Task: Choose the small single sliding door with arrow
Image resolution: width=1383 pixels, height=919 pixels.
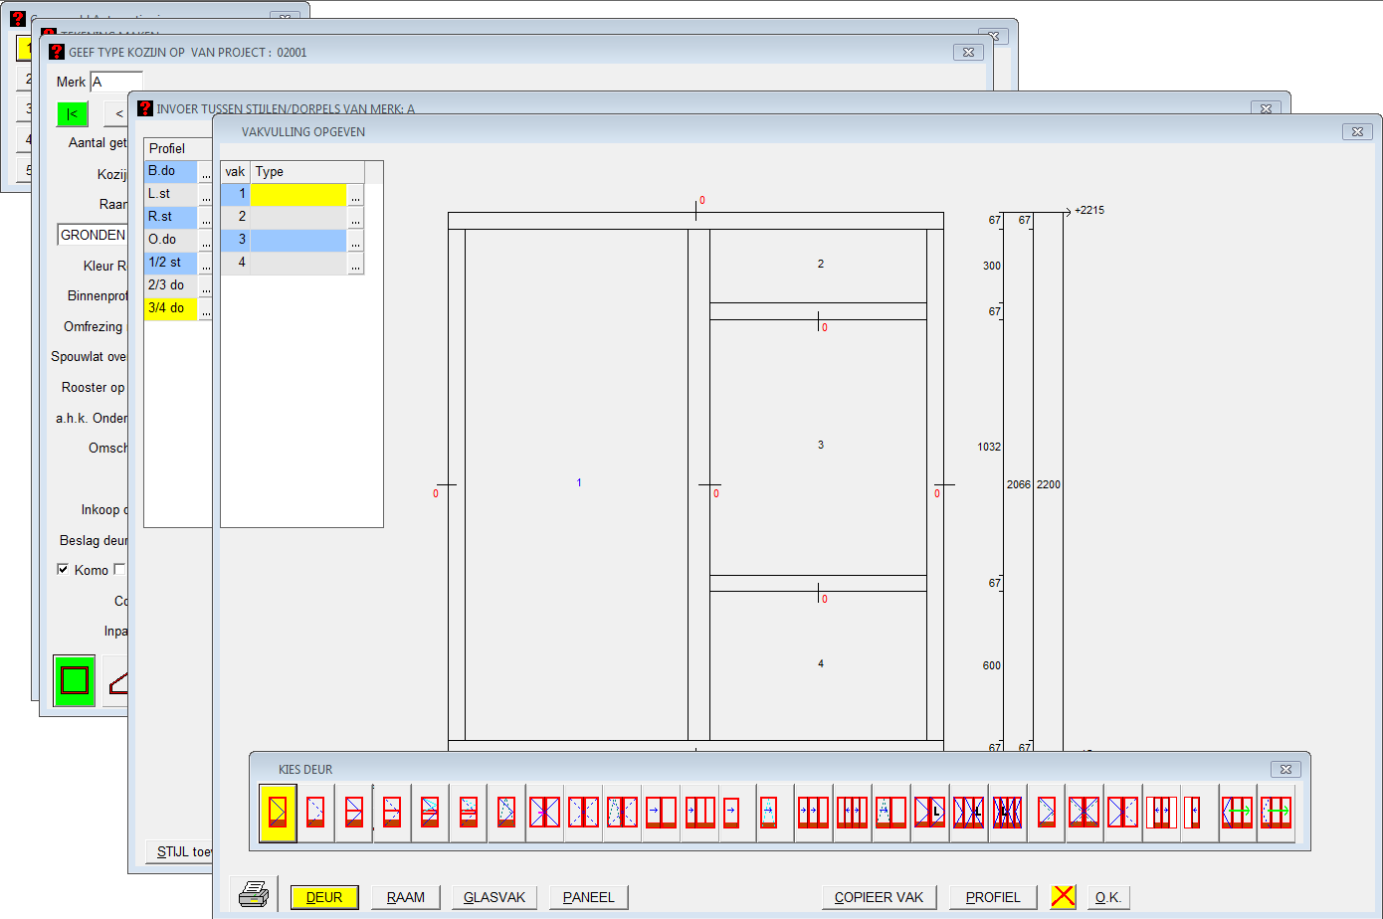Action: 731,813
